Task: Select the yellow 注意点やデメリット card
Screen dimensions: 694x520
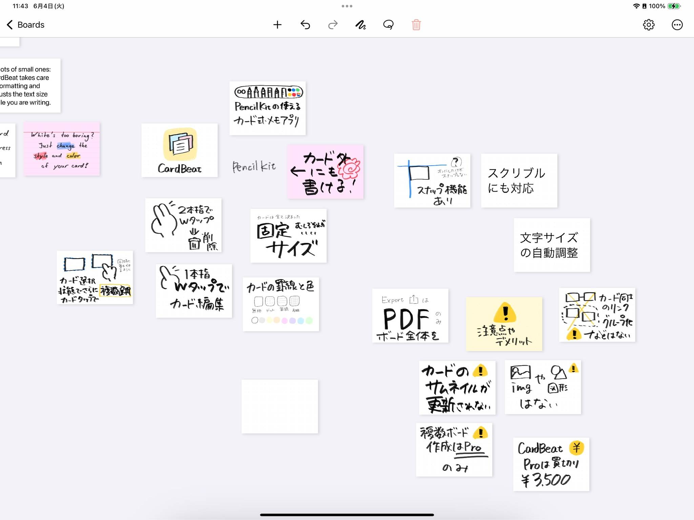Action: pyautogui.click(x=504, y=324)
